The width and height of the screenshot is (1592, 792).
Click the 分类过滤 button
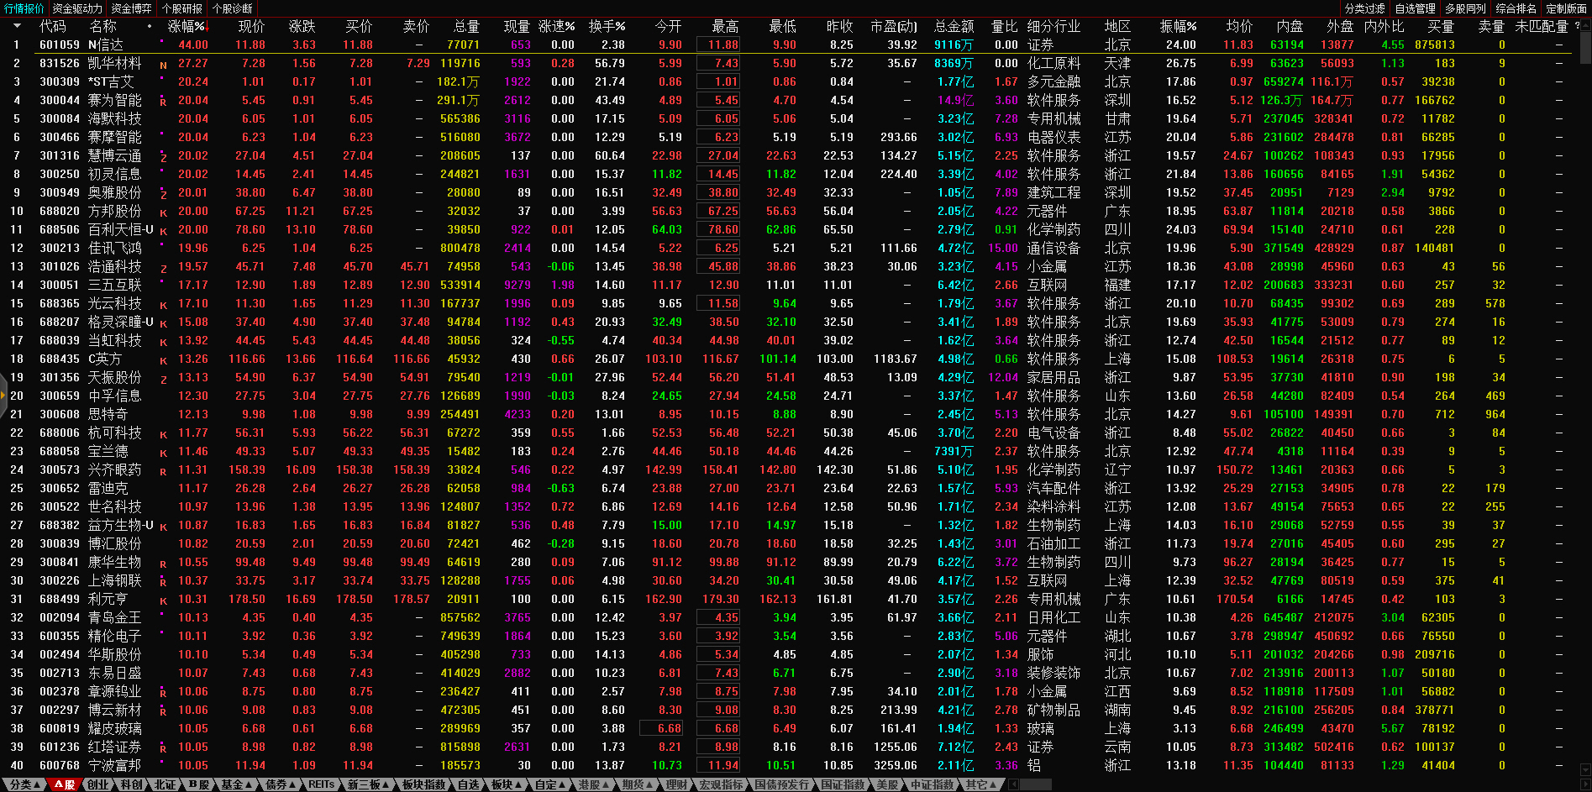tap(1364, 8)
